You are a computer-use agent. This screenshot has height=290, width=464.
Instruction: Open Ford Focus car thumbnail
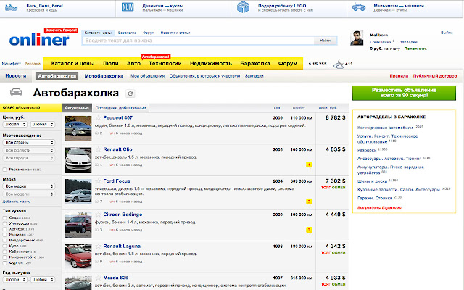[x=78, y=191]
